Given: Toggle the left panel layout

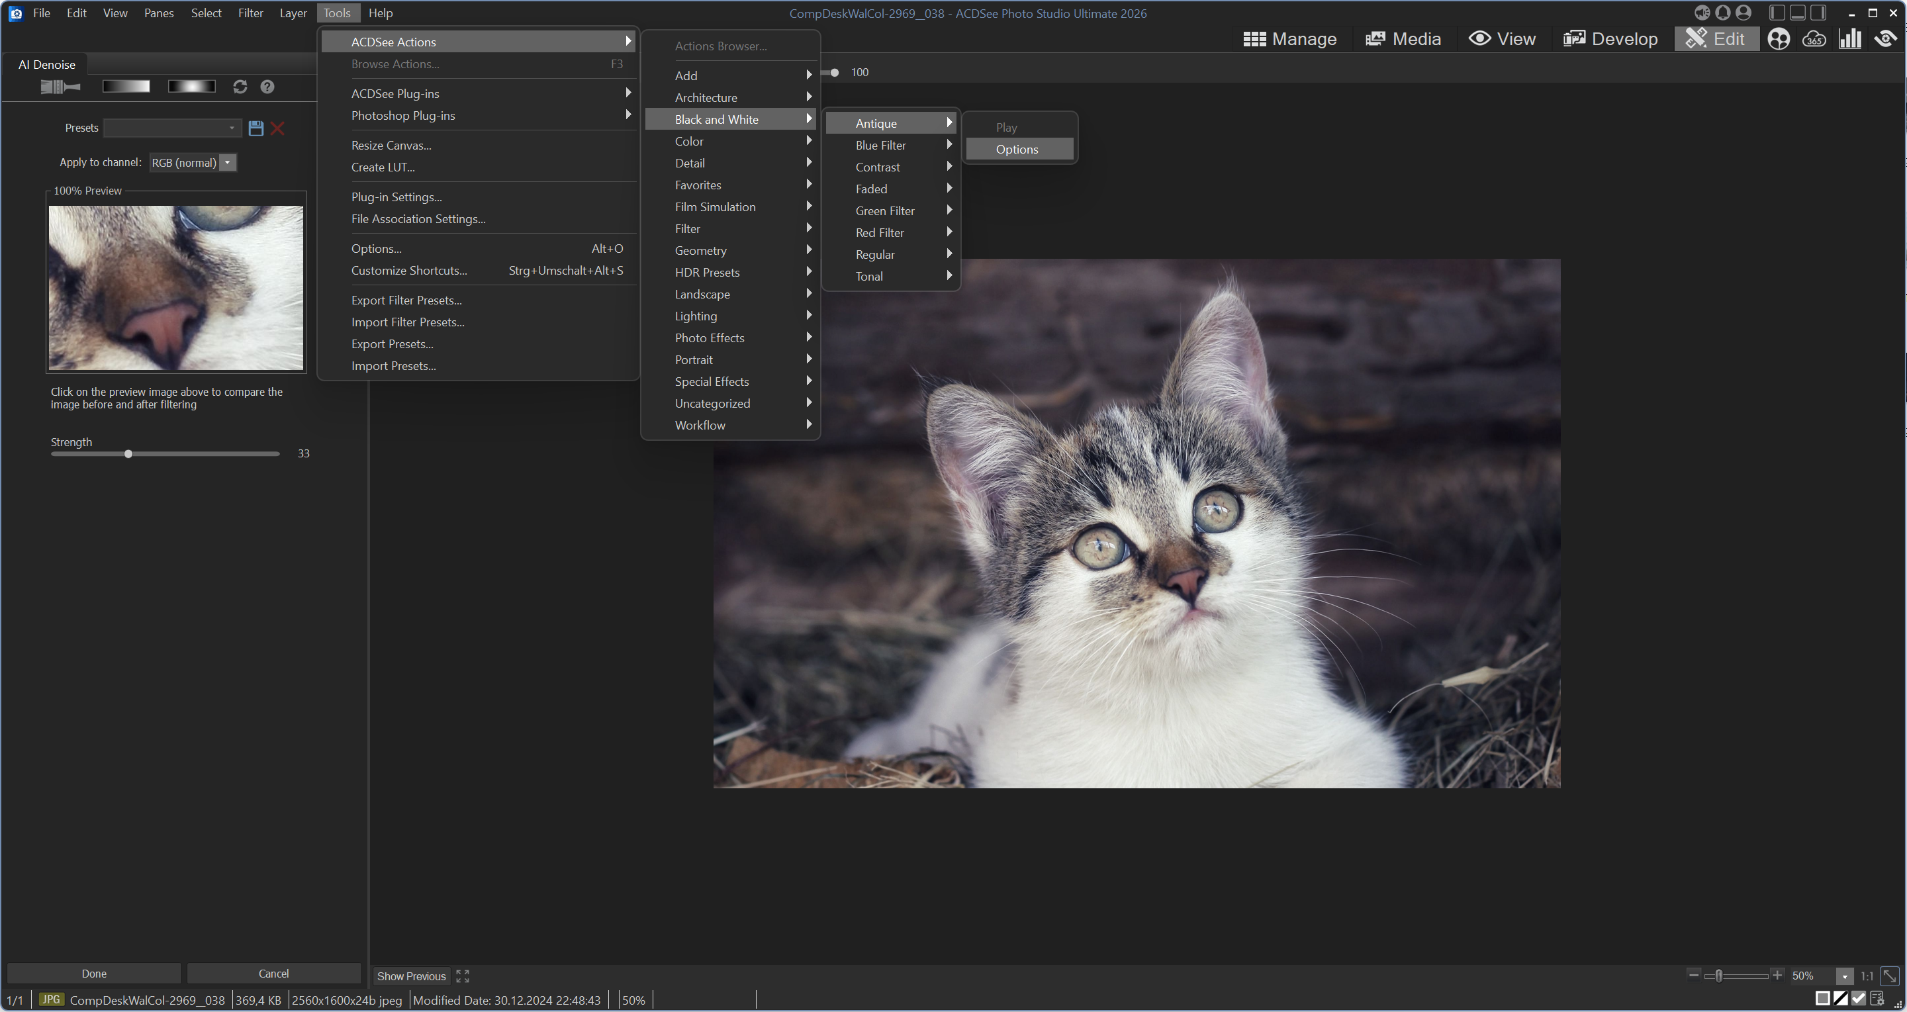Looking at the screenshot, I should (x=1777, y=13).
